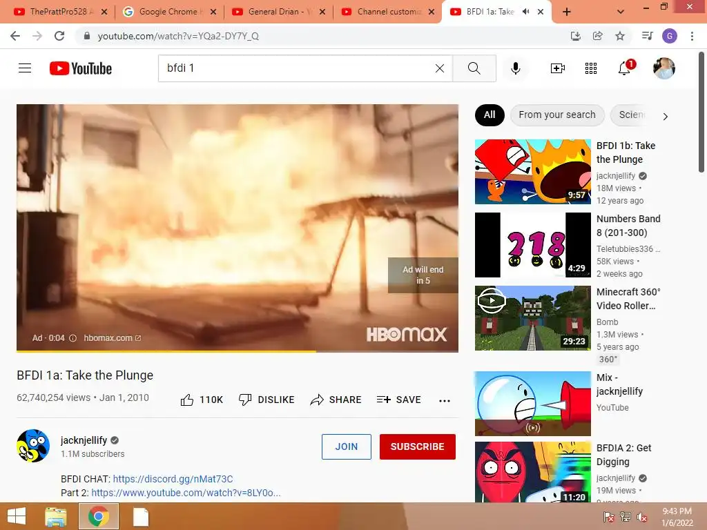
Task: Open the notifications bell
Action: click(x=626, y=68)
